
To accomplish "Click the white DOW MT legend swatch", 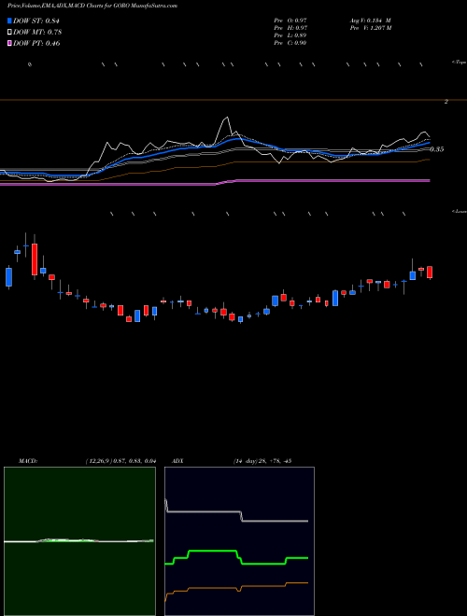I will (x=9, y=32).
